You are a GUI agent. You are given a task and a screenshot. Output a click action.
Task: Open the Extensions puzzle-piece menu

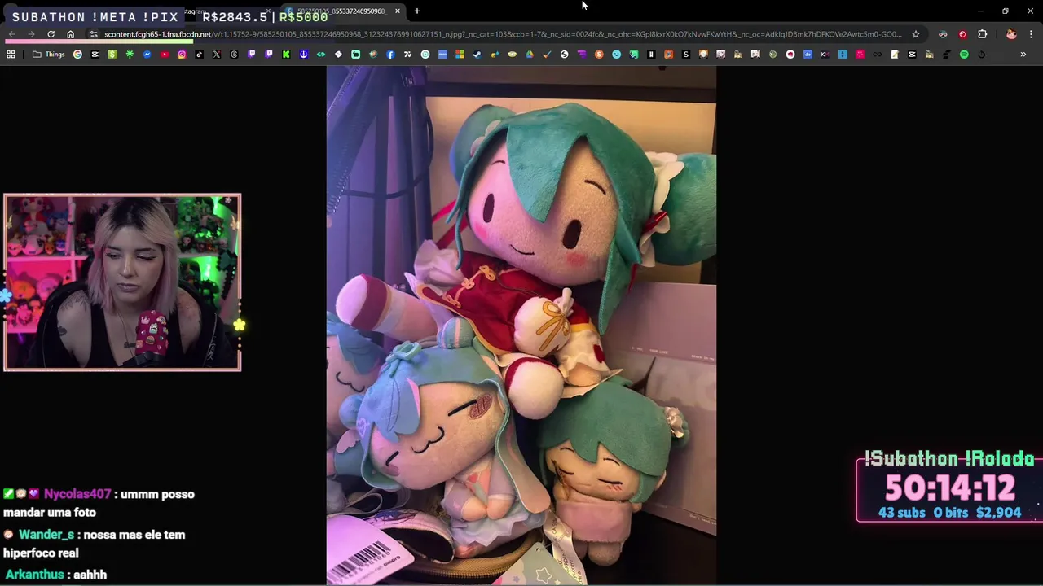coord(982,34)
